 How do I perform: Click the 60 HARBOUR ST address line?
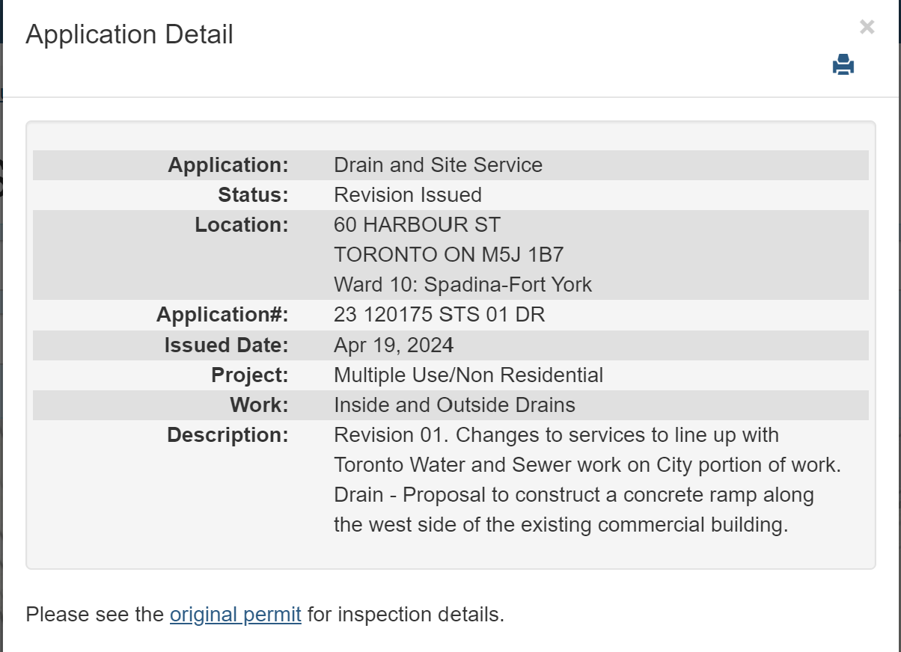pos(417,225)
